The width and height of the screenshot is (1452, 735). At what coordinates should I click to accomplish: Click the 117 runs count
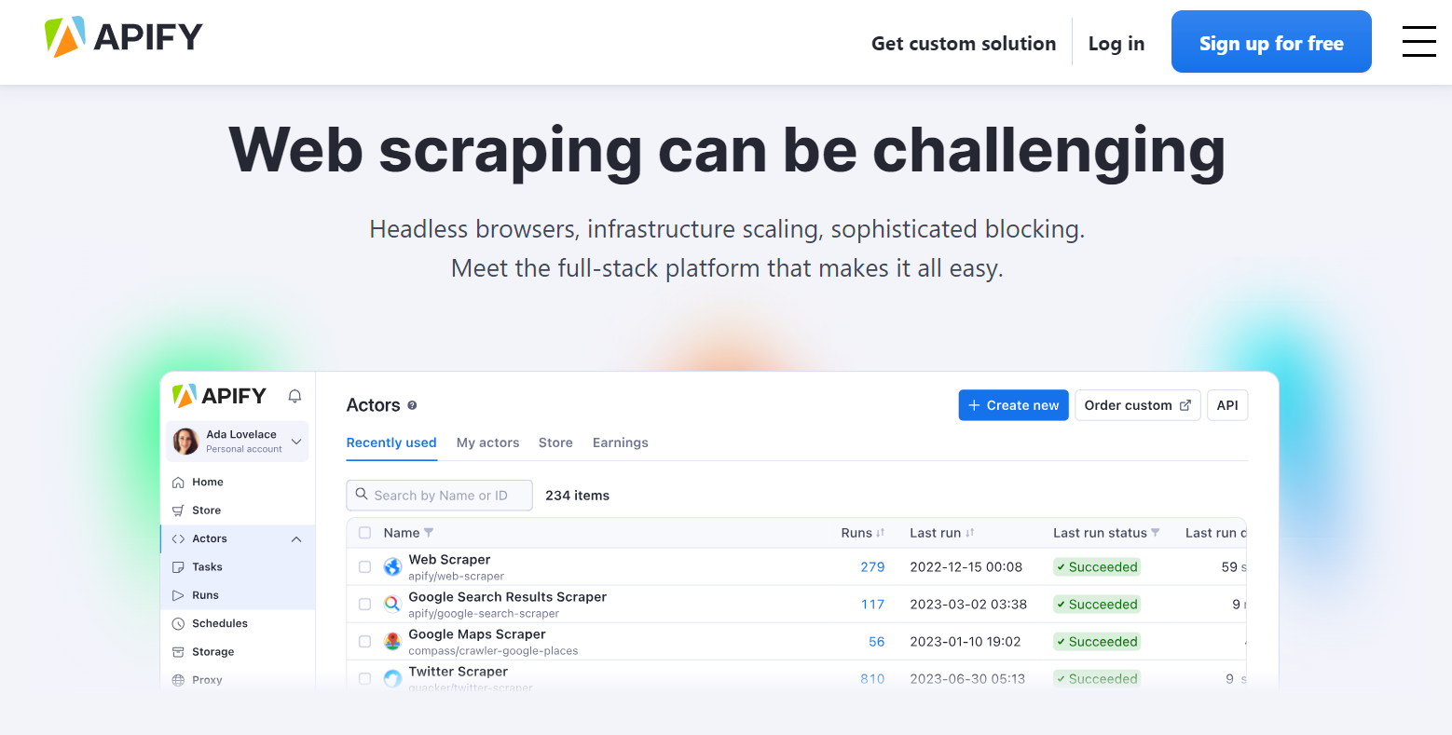tap(872, 604)
